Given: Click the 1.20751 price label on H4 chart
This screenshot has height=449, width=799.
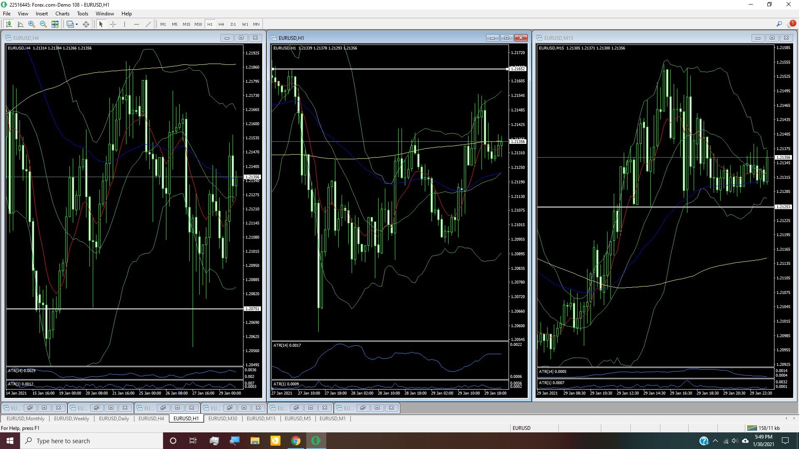Looking at the screenshot, I should 252,309.
